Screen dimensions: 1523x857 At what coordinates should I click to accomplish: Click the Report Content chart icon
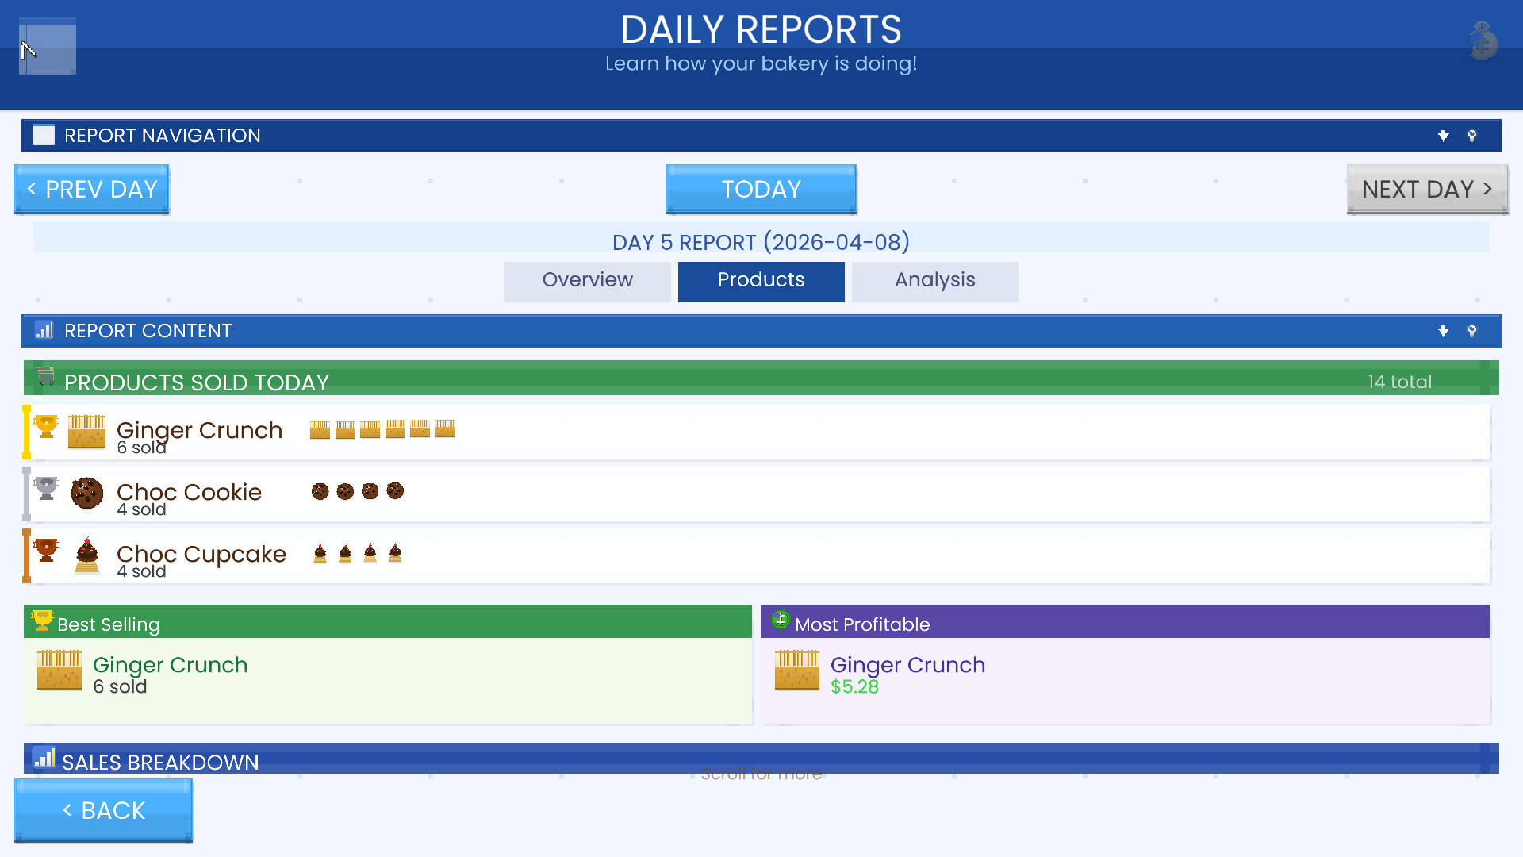[44, 330]
